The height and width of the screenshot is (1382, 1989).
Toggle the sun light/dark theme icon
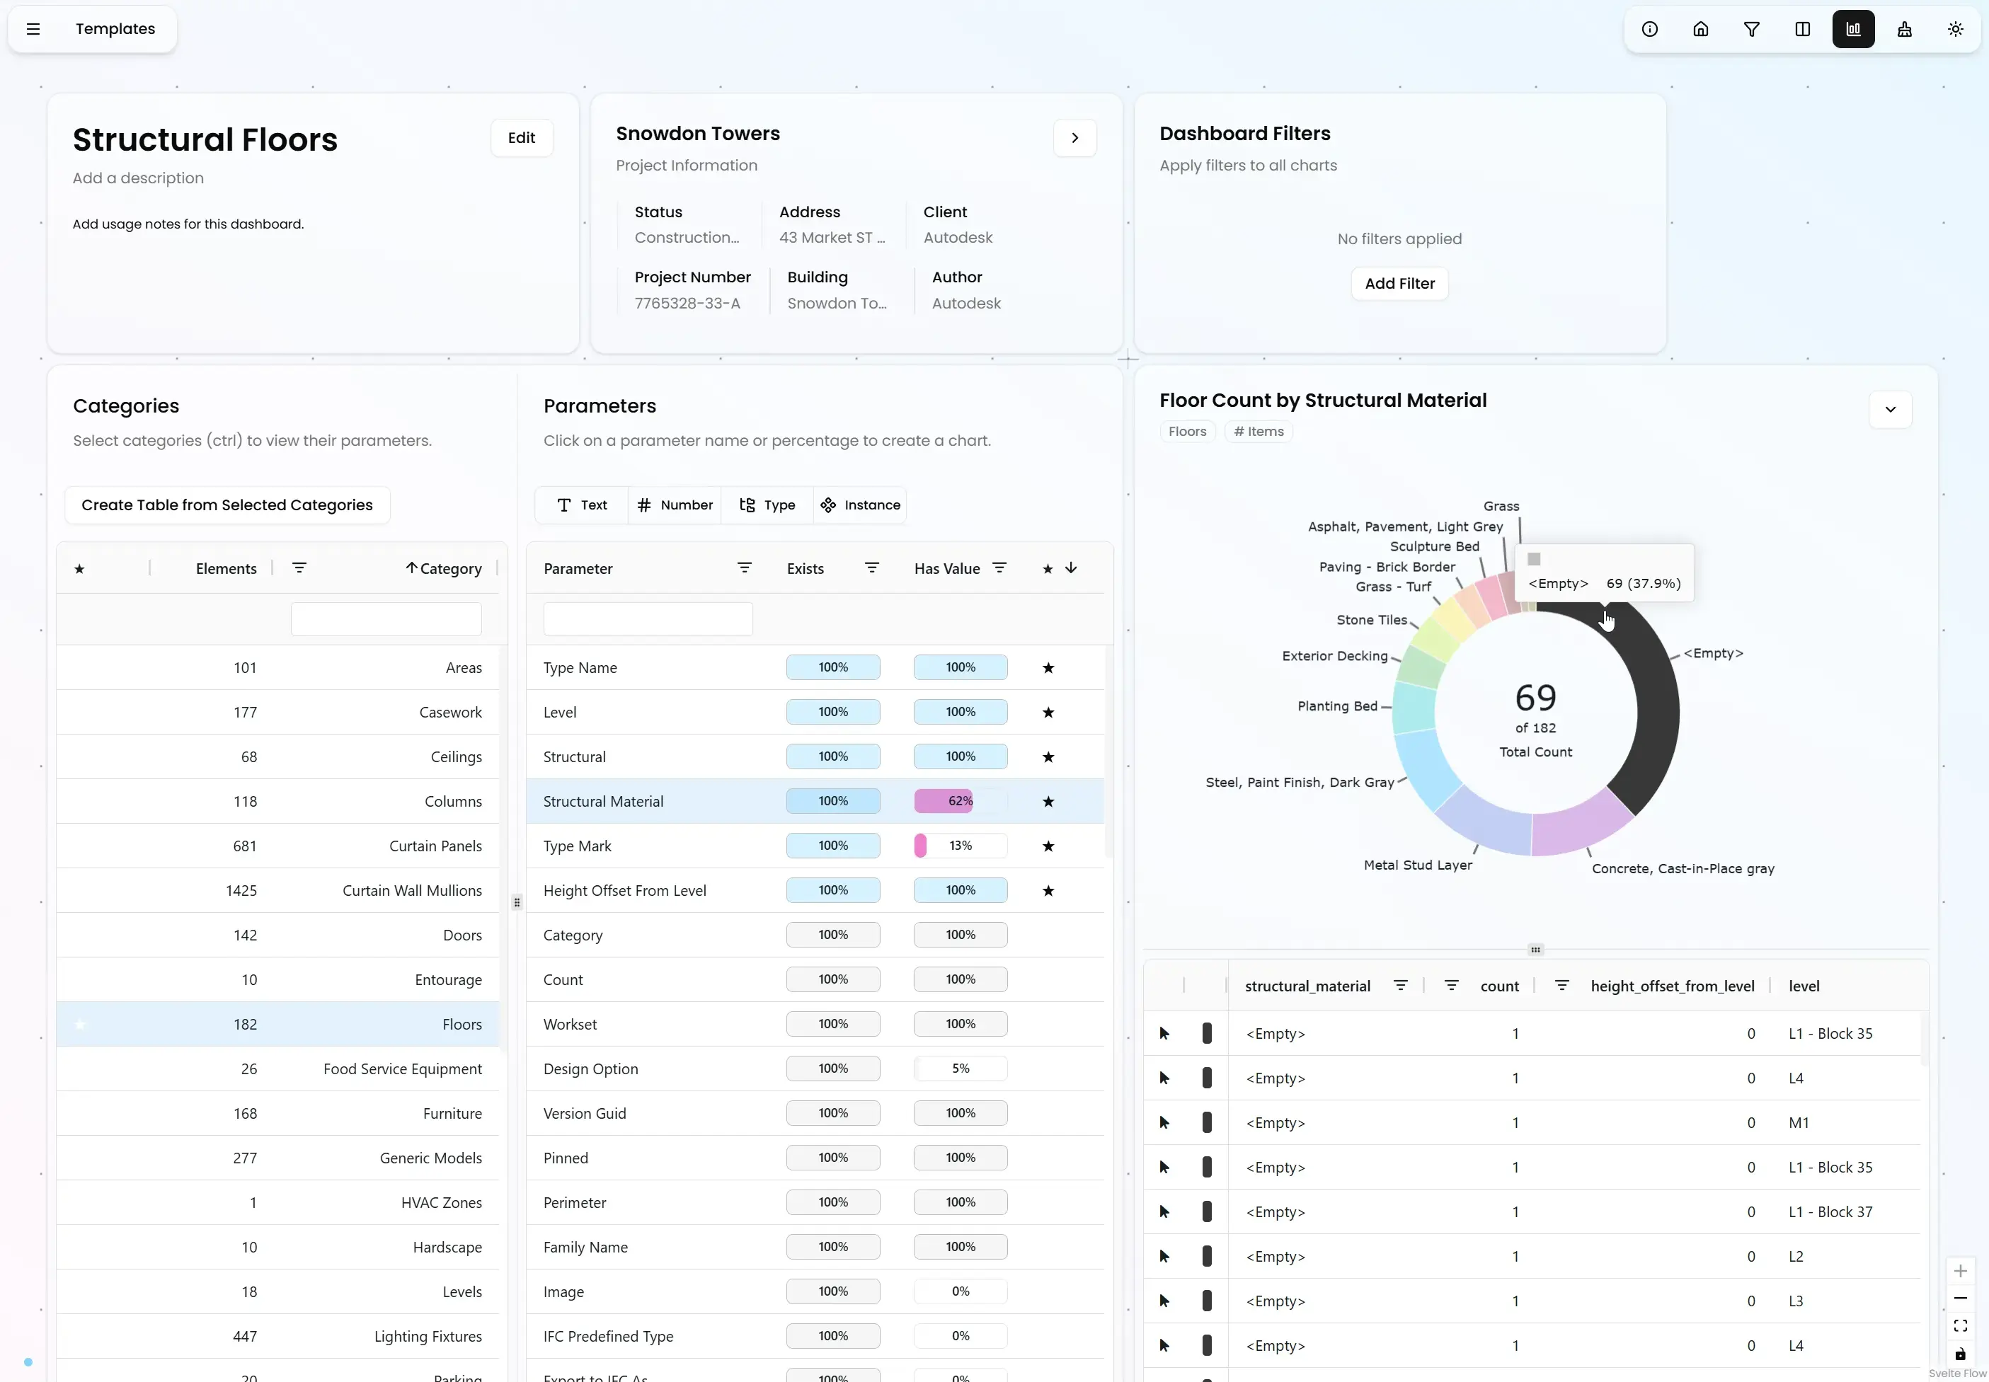point(1955,30)
